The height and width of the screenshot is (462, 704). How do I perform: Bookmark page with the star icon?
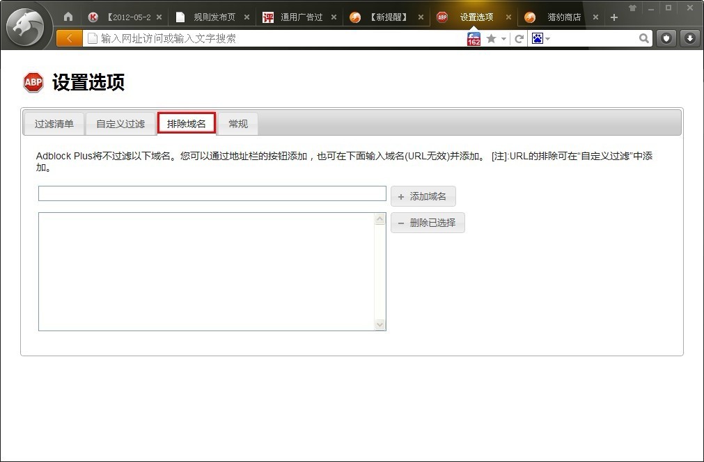coord(491,38)
